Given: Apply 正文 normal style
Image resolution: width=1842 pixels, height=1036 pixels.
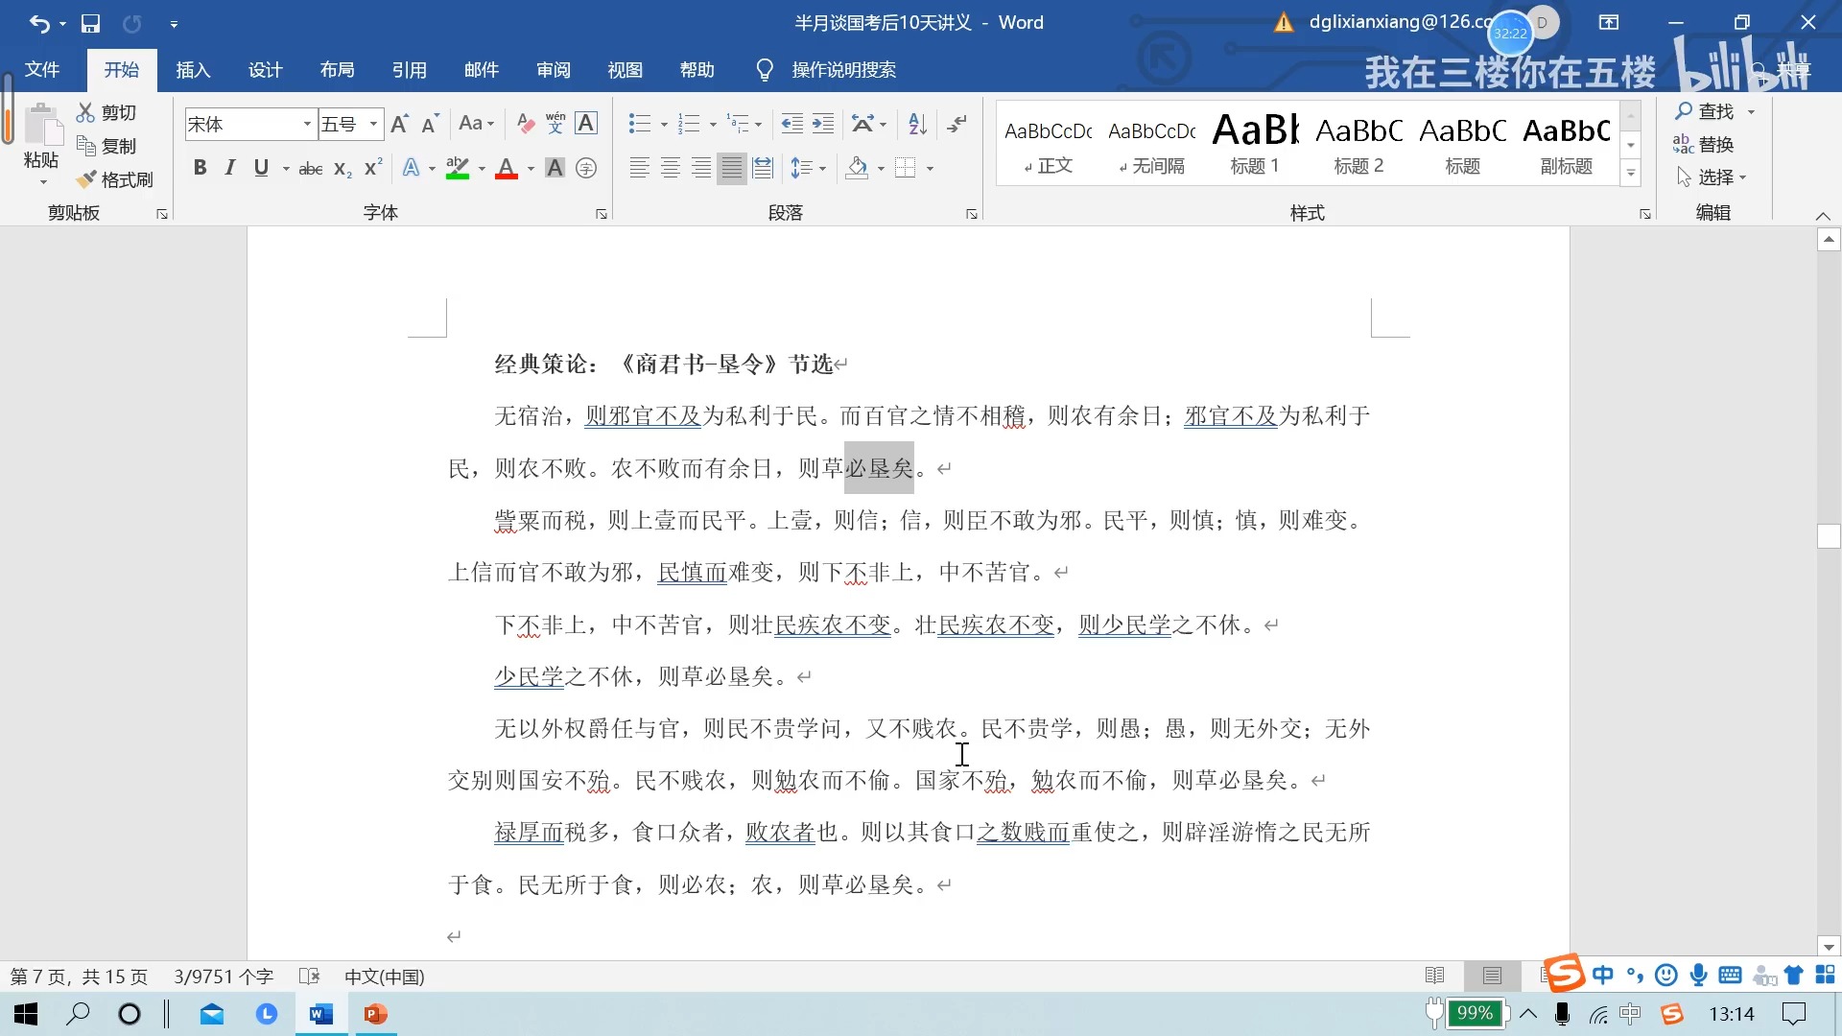Looking at the screenshot, I should coord(1048,143).
